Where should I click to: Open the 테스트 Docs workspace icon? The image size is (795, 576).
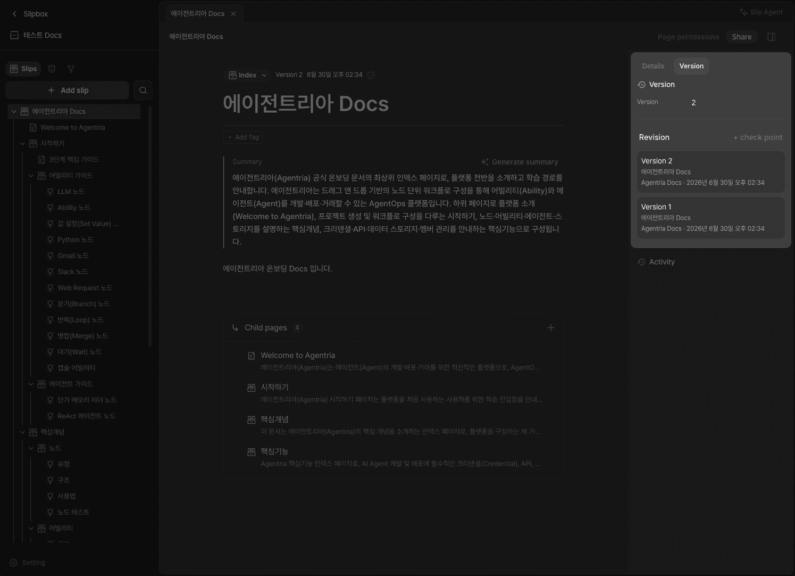tap(14, 35)
